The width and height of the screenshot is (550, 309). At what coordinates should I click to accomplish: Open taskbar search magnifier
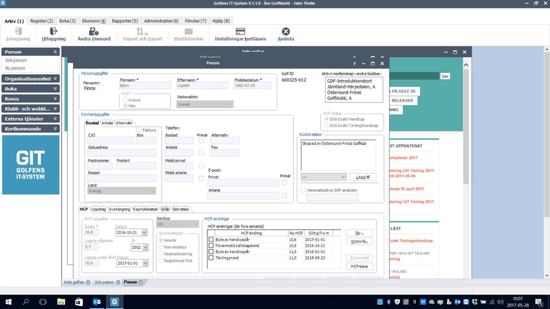pos(26,301)
